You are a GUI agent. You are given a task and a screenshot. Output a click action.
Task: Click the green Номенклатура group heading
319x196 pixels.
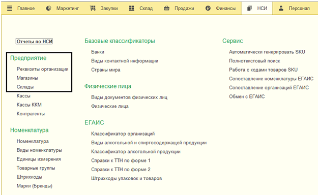pos(30,130)
